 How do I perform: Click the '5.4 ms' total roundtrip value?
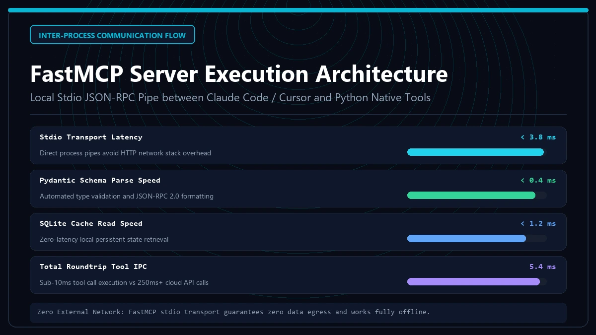click(x=542, y=267)
